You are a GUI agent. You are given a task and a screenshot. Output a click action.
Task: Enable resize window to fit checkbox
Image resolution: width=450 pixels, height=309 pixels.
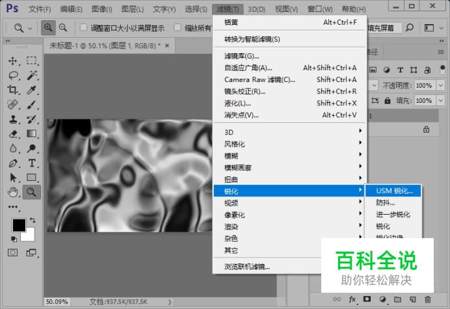(83, 27)
